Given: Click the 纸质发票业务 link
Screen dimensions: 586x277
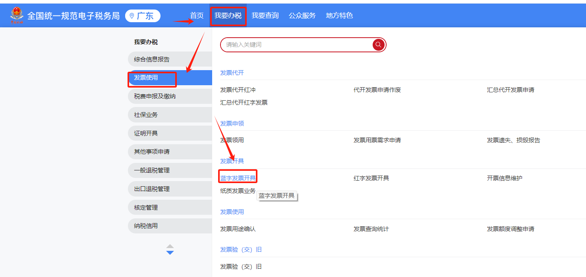Looking at the screenshot, I should point(238,191).
